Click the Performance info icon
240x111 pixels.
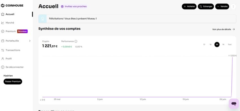[x=76, y=41]
